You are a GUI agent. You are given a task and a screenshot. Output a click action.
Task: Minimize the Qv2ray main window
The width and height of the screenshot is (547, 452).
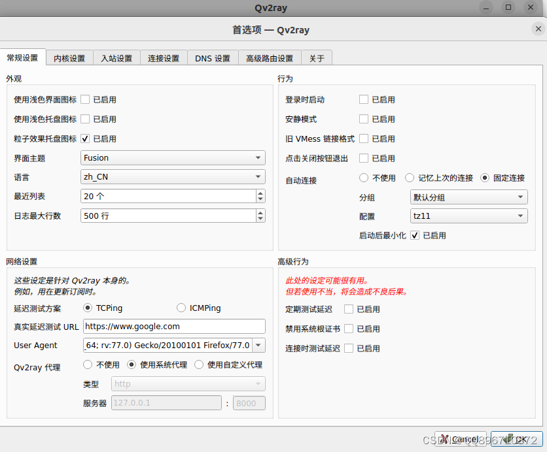click(486, 8)
